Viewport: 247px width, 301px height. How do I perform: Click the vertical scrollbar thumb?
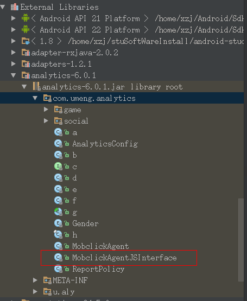[x=241, y=240]
